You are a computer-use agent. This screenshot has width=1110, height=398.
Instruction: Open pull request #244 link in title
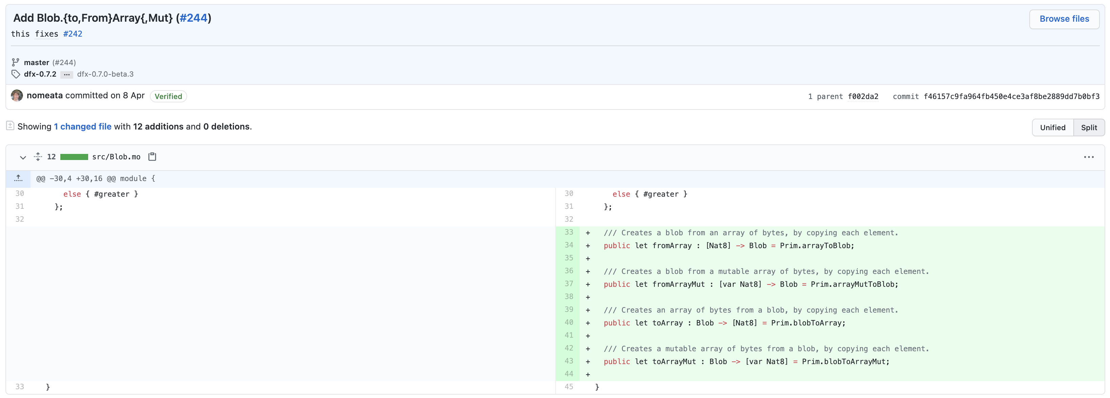point(194,18)
